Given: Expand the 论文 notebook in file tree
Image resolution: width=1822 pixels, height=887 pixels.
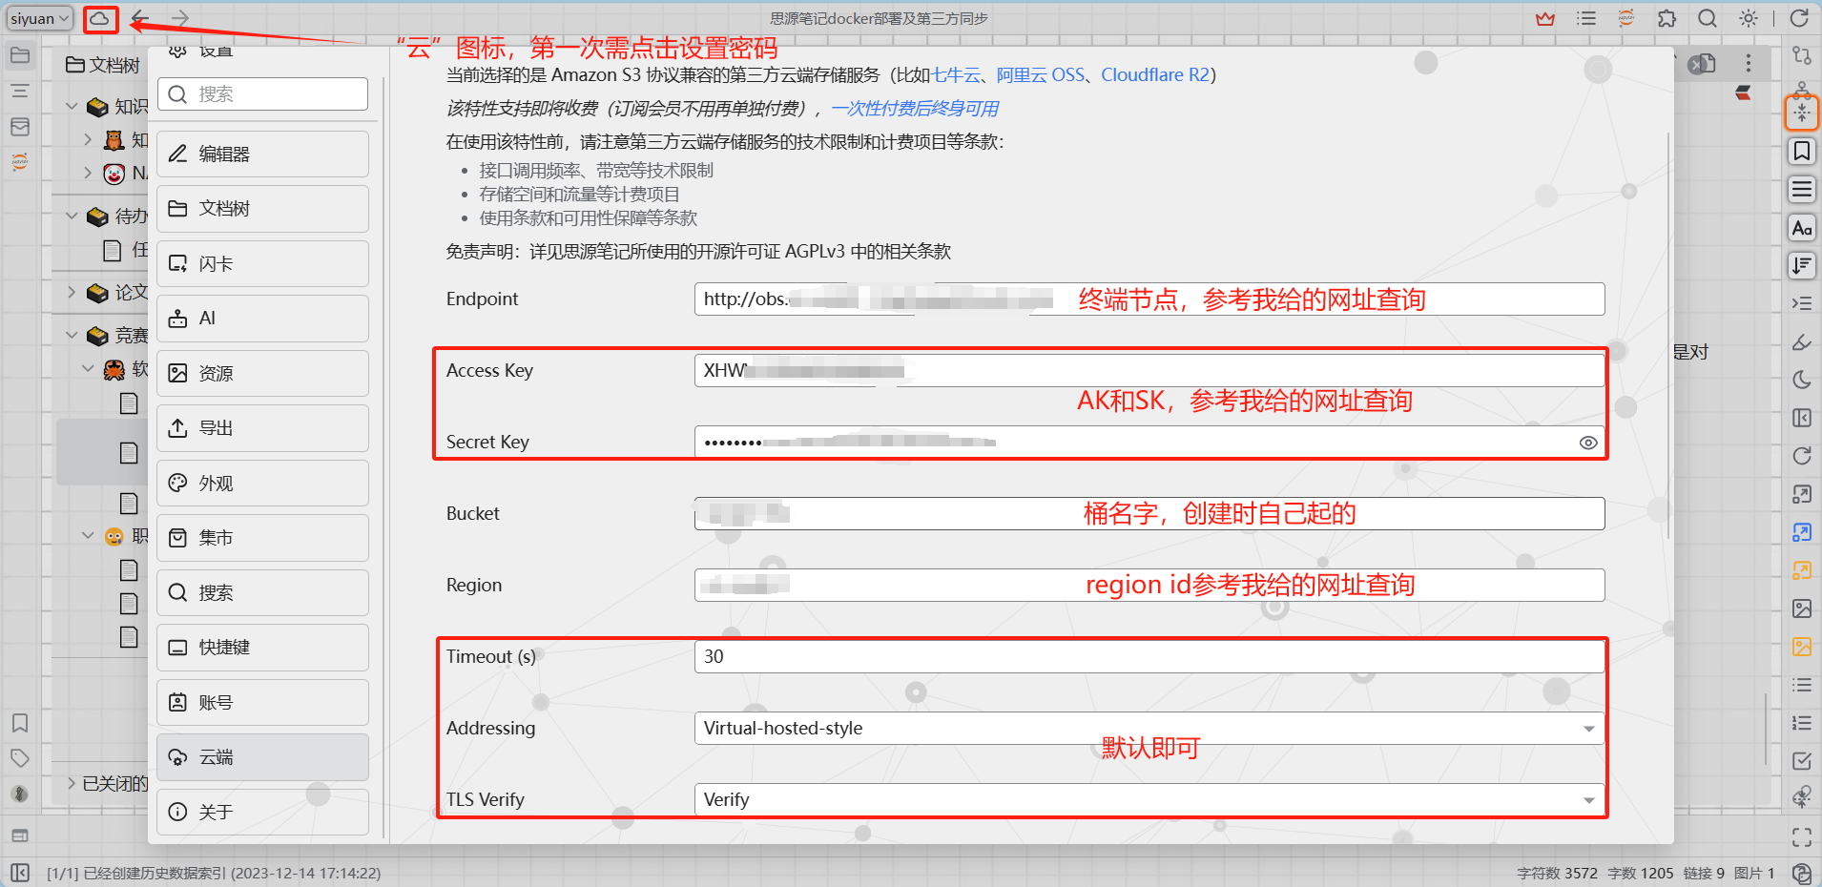Looking at the screenshot, I should tap(72, 292).
